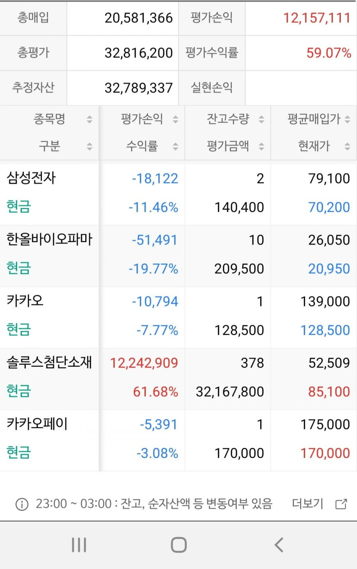
Task: Go back with Android back arrow
Action: point(279,545)
